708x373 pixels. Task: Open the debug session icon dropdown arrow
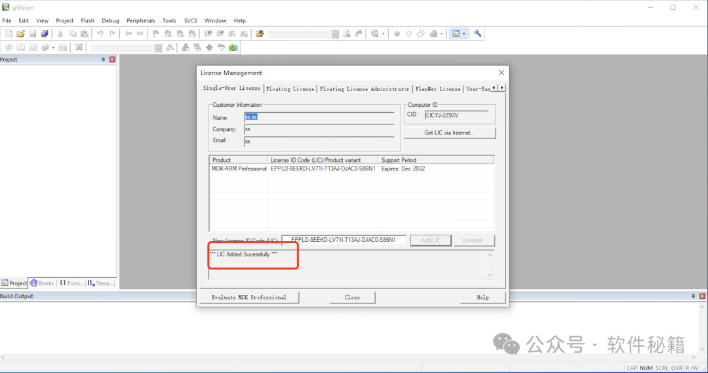(383, 34)
